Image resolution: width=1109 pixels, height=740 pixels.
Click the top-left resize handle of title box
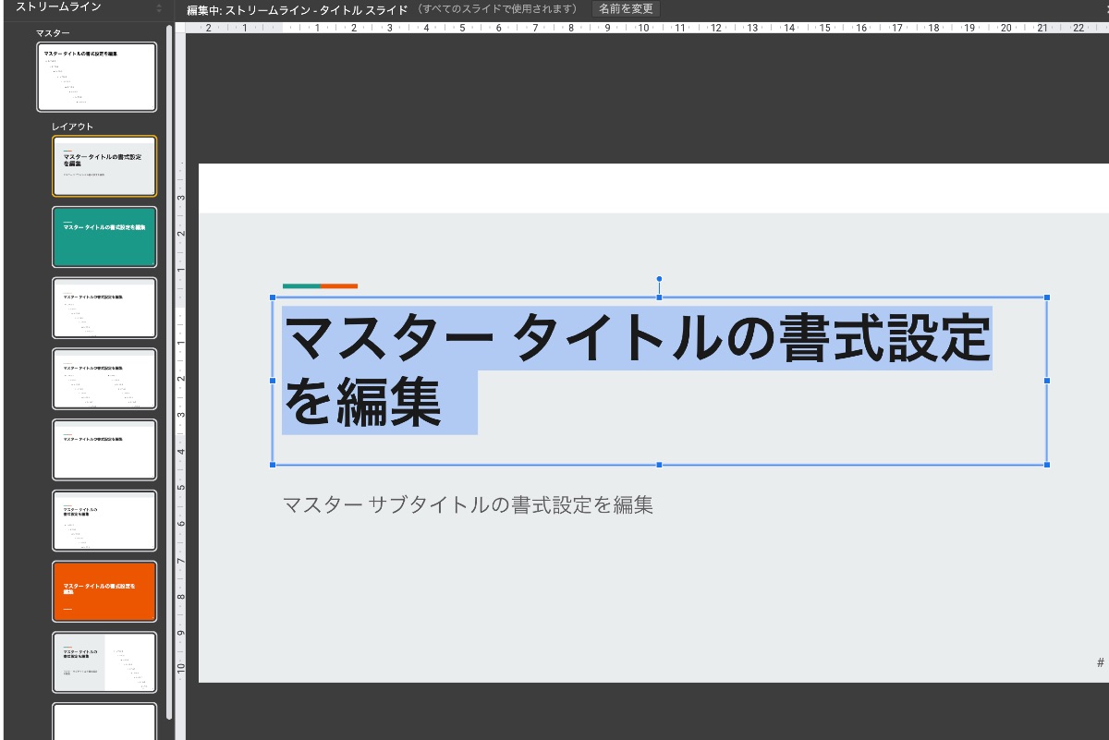pos(273,297)
